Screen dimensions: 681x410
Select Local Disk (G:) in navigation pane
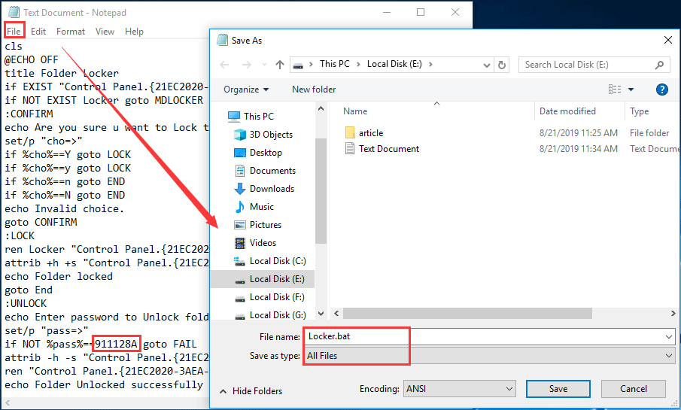point(278,315)
